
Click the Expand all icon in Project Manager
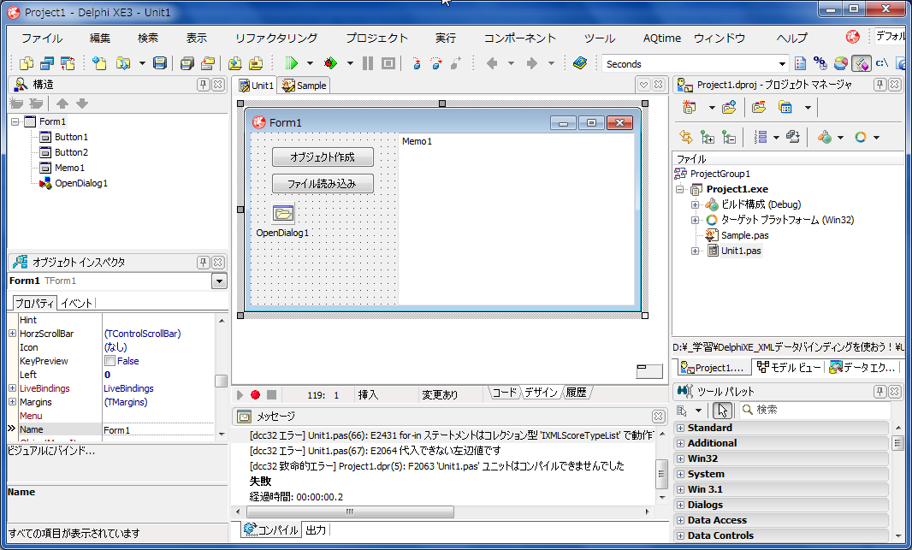click(x=708, y=137)
